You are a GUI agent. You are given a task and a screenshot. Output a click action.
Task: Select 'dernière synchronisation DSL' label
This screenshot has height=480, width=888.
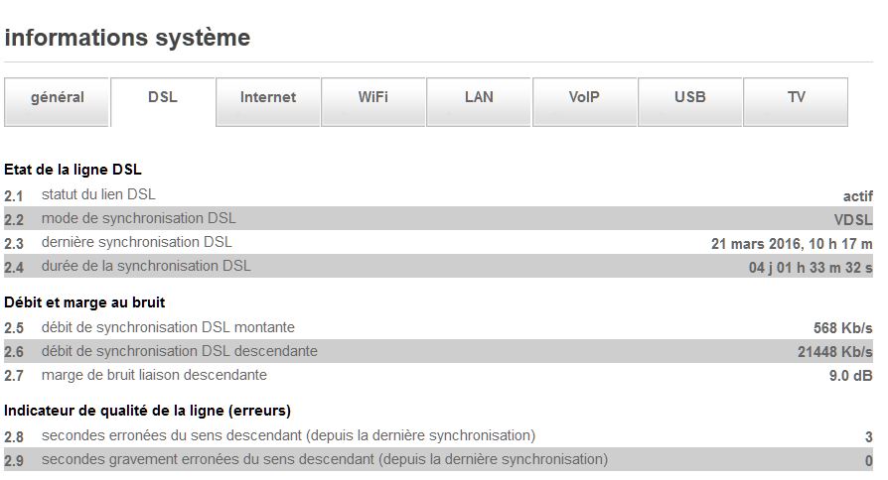[x=136, y=242]
